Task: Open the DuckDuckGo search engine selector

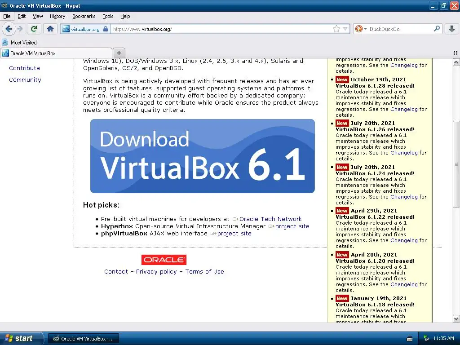Action: [x=361, y=29]
